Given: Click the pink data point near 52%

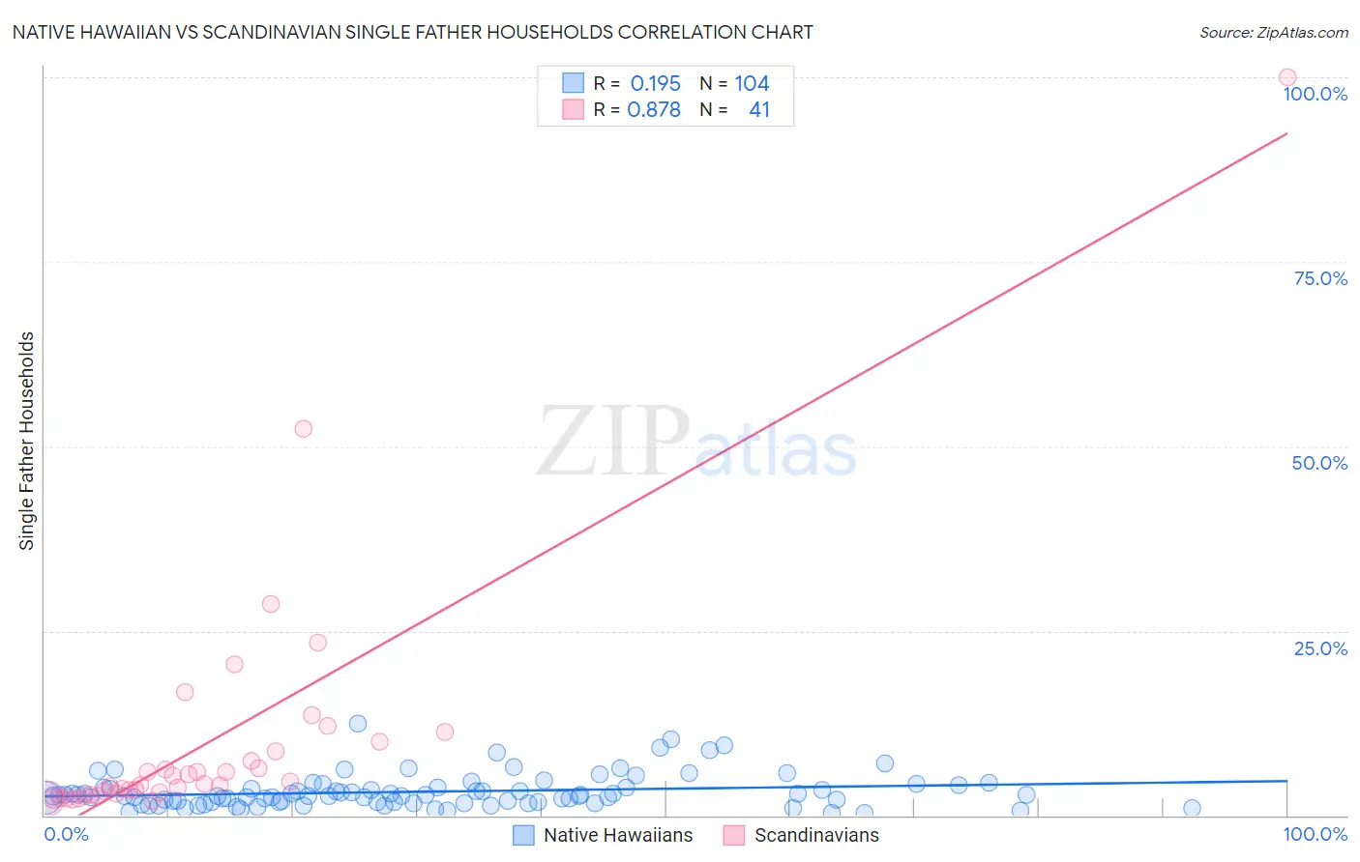Looking at the screenshot, I should click(x=304, y=429).
